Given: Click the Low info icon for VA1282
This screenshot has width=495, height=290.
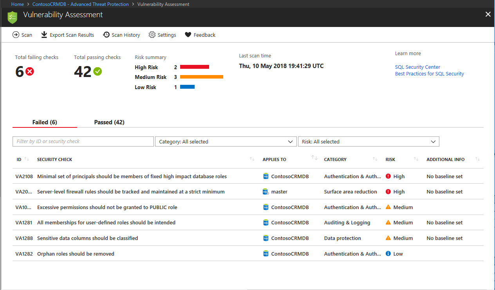Looking at the screenshot, I should click(388, 254).
